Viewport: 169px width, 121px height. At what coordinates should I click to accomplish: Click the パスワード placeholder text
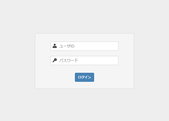coord(69,61)
